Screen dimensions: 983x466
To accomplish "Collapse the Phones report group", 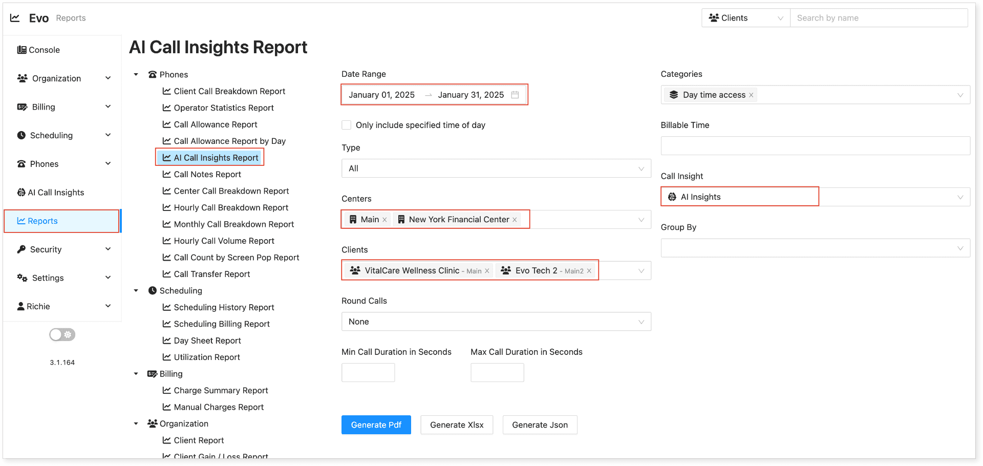I will (136, 75).
